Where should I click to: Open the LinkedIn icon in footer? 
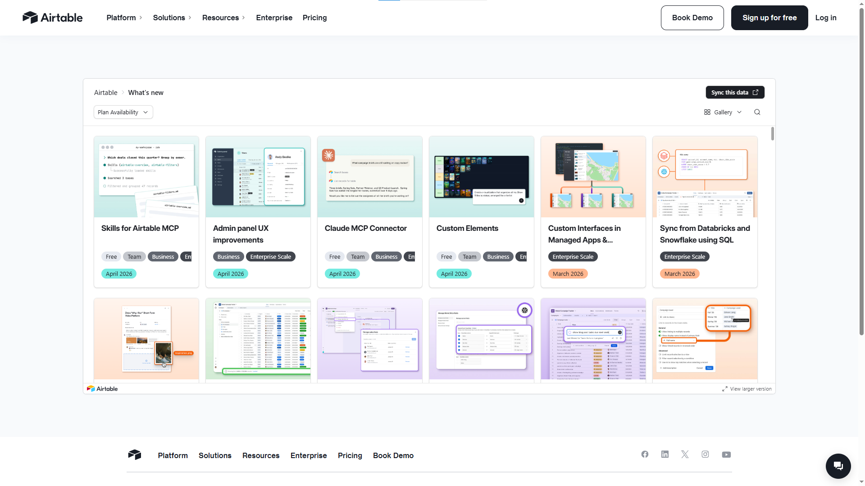coord(665,454)
